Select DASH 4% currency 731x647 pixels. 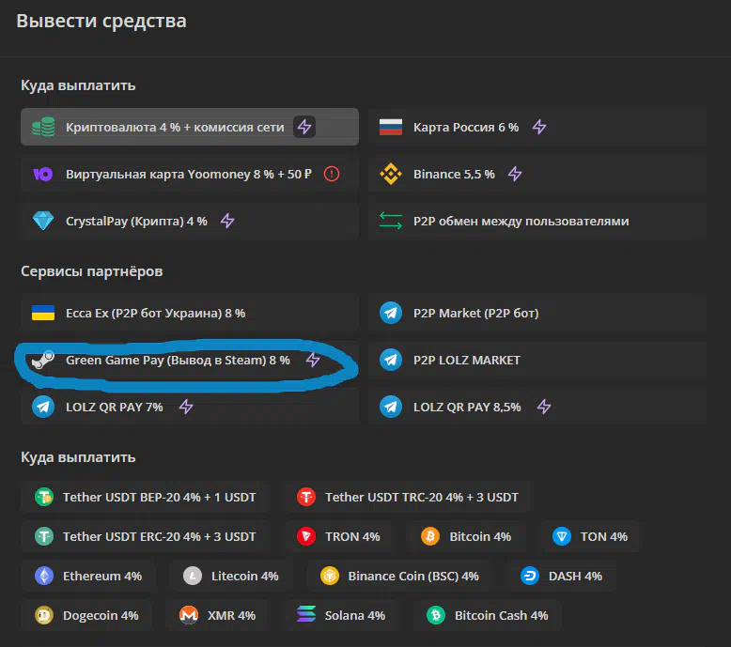[x=561, y=577]
